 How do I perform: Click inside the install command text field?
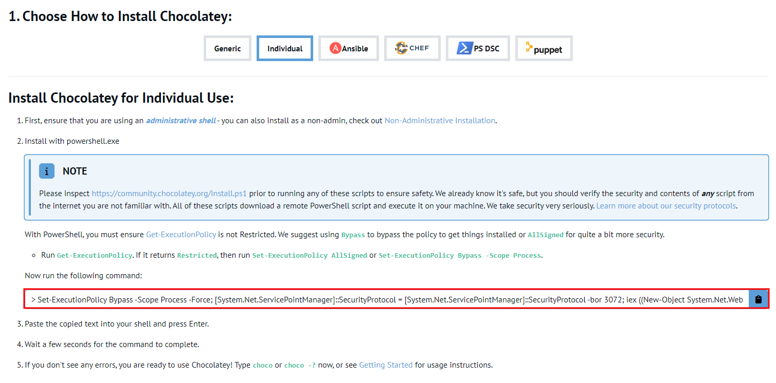tap(387, 299)
